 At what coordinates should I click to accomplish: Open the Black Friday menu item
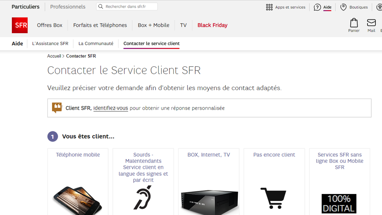click(212, 25)
